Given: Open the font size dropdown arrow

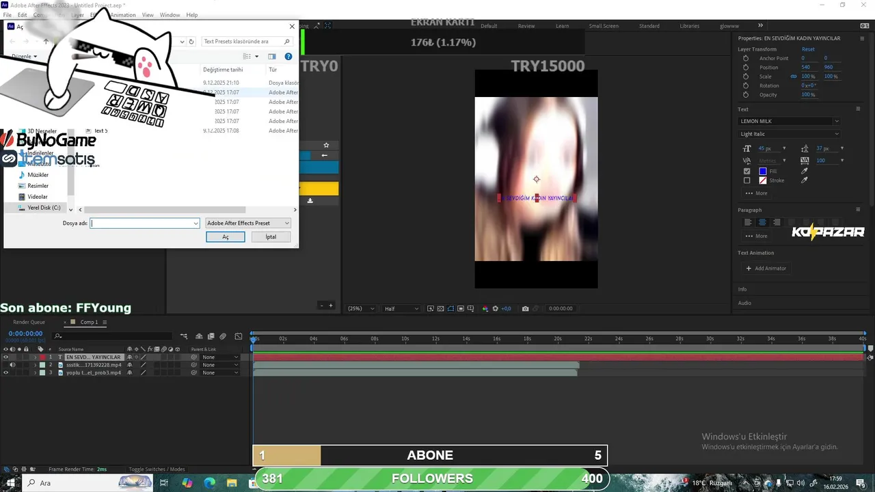Looking at the screenshot, I should pyautogui.click(x=784, y=148).
